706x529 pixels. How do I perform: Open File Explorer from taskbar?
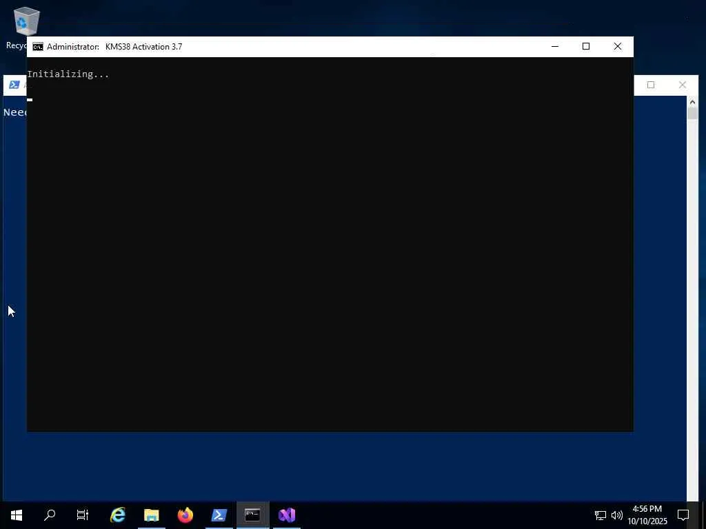click(x=151, y=515)
